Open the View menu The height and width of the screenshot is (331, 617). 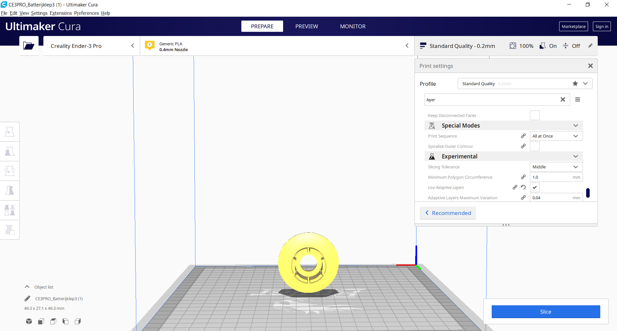(24, 13)
